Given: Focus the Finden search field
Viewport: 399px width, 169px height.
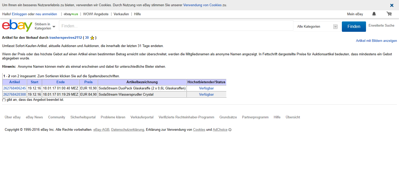Looking at the screenshot, I should 176,26.
